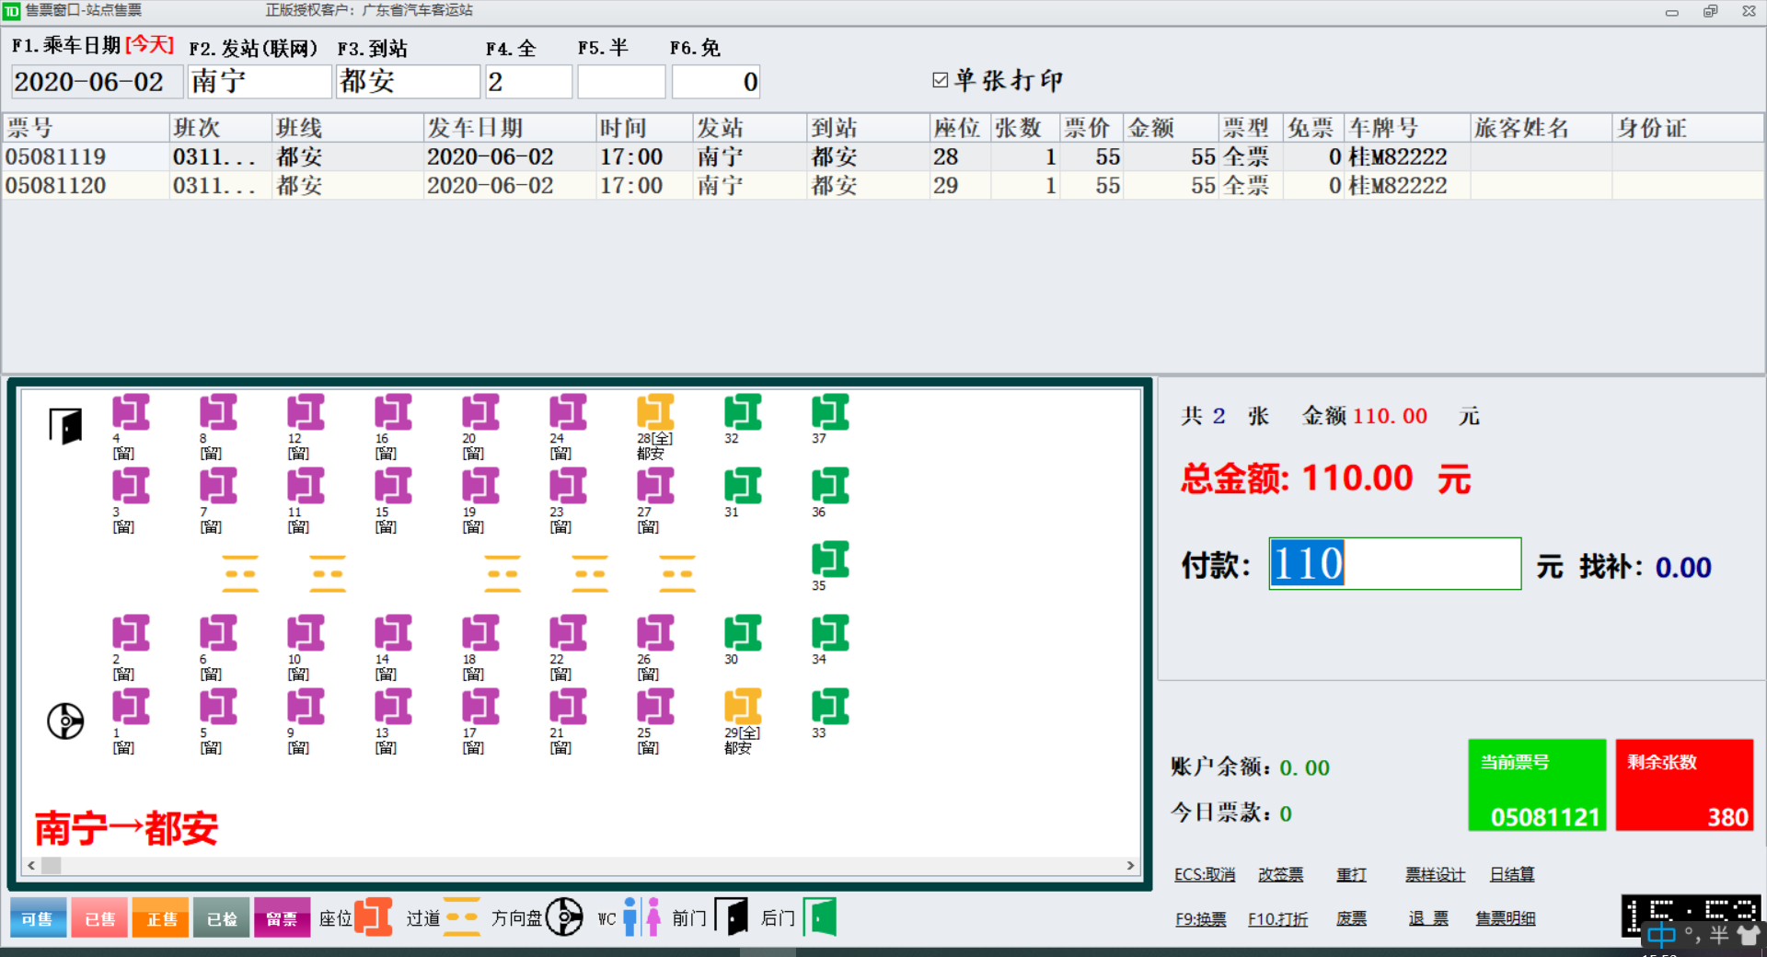Click the steering wheel driver icon
Image resolution: width=1767 pixels, height=957 pixels.
coord(65,721)
